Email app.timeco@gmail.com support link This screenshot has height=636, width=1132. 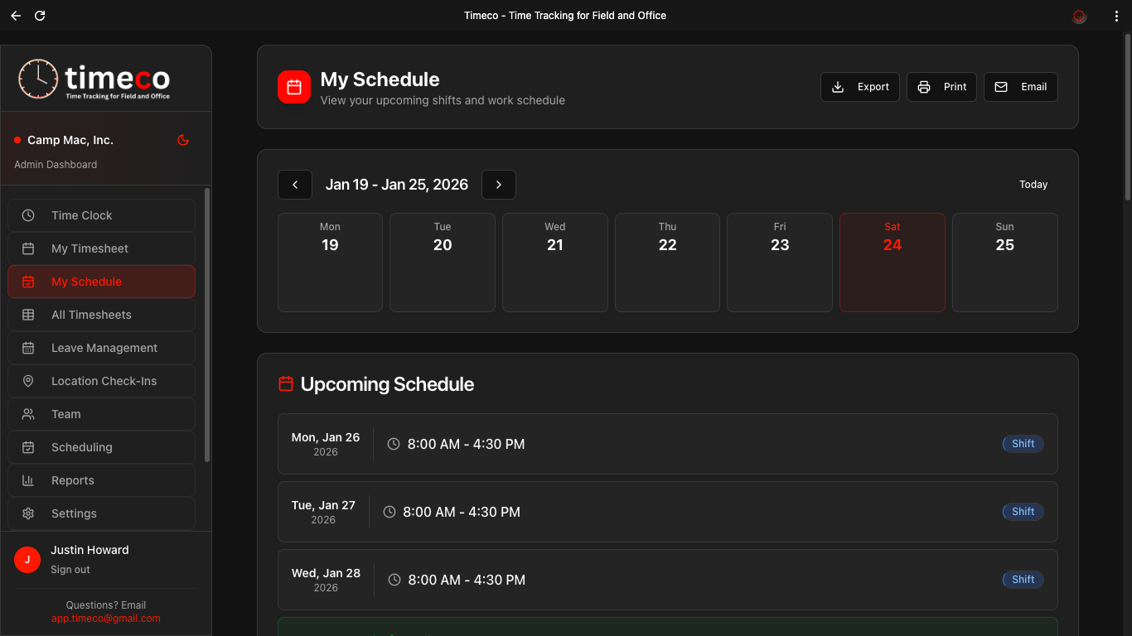point(105,618)
